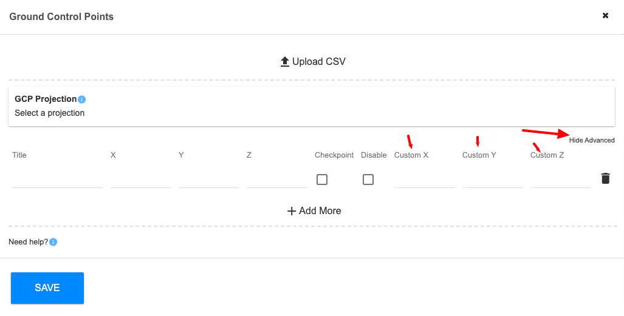Focus the Title input field
Image resolution: width=624 pixels, height=316 pixels.
point(58,180)
